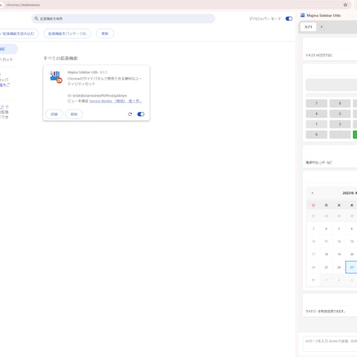Select calendar date 20

click(352, 254)
